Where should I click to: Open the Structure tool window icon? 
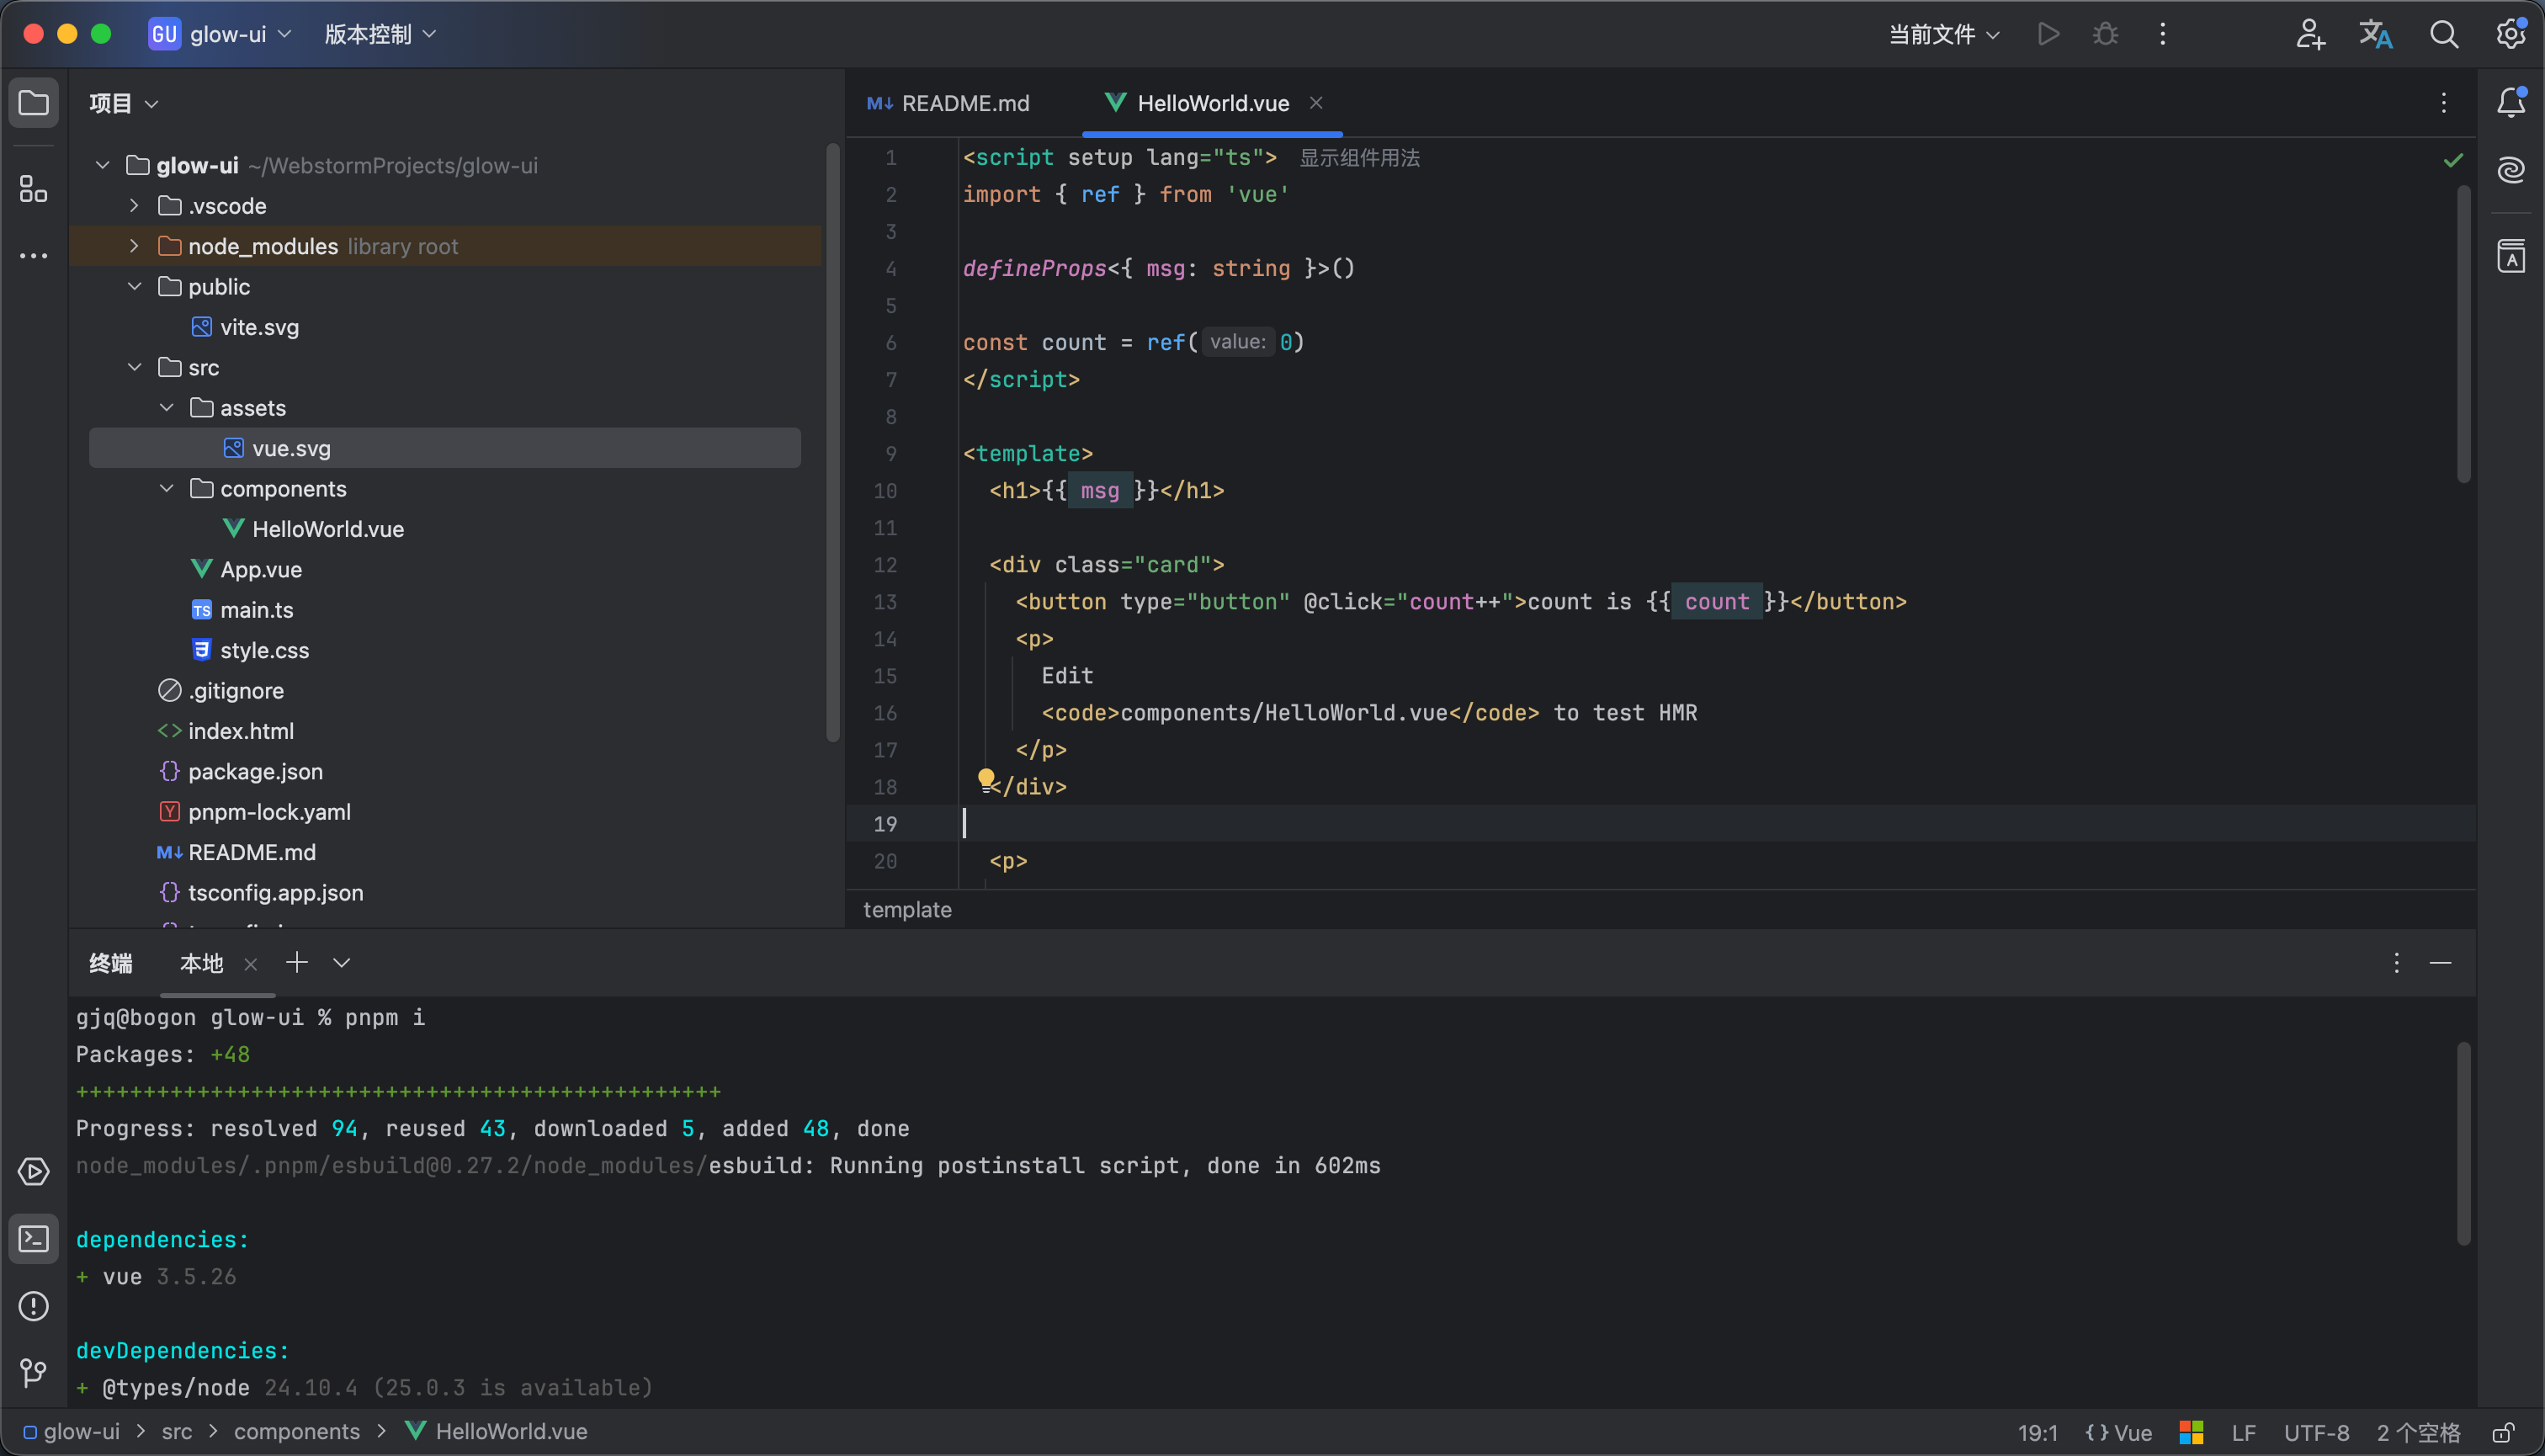[x=33, y=188]
